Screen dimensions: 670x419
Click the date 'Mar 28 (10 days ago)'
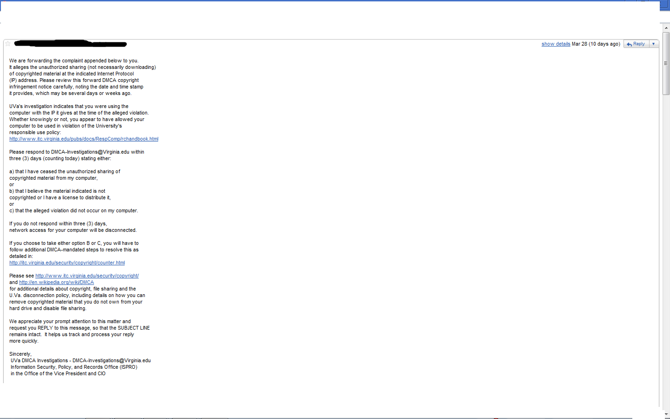[x=596, y=44]
